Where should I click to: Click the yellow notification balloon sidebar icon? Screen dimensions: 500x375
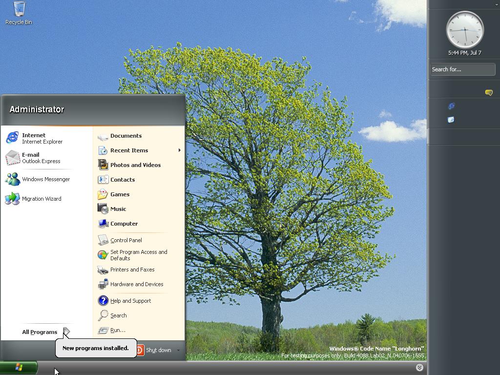pyautogui.click(x=488, y=92)
